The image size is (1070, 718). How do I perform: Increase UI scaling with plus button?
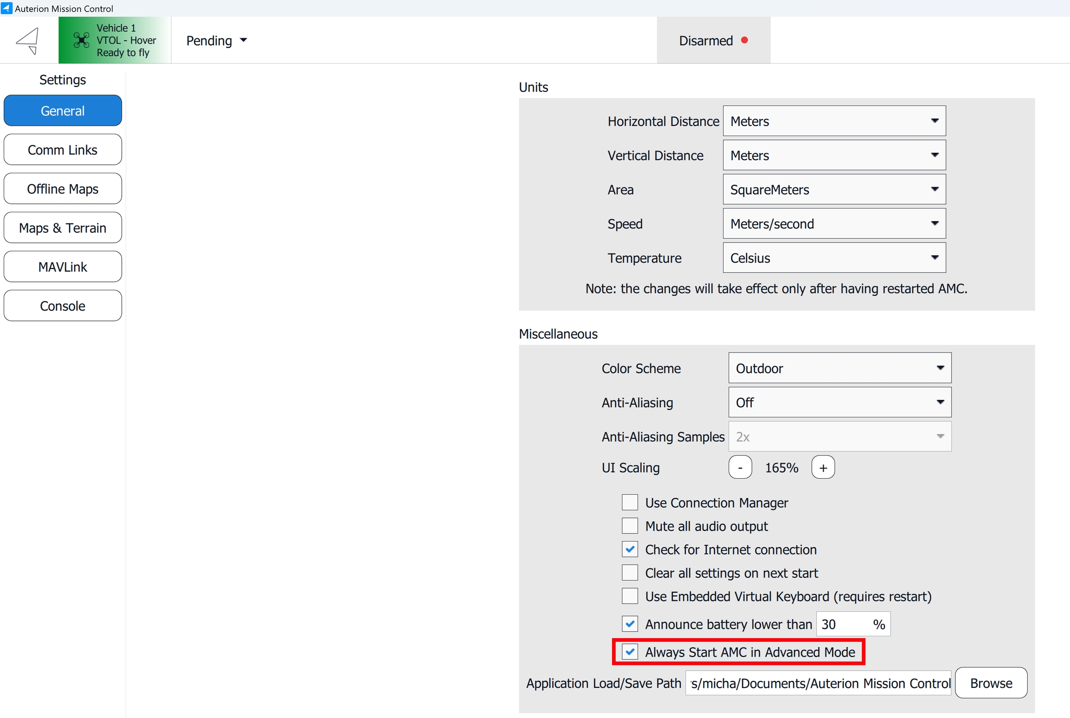coord(822,467)
